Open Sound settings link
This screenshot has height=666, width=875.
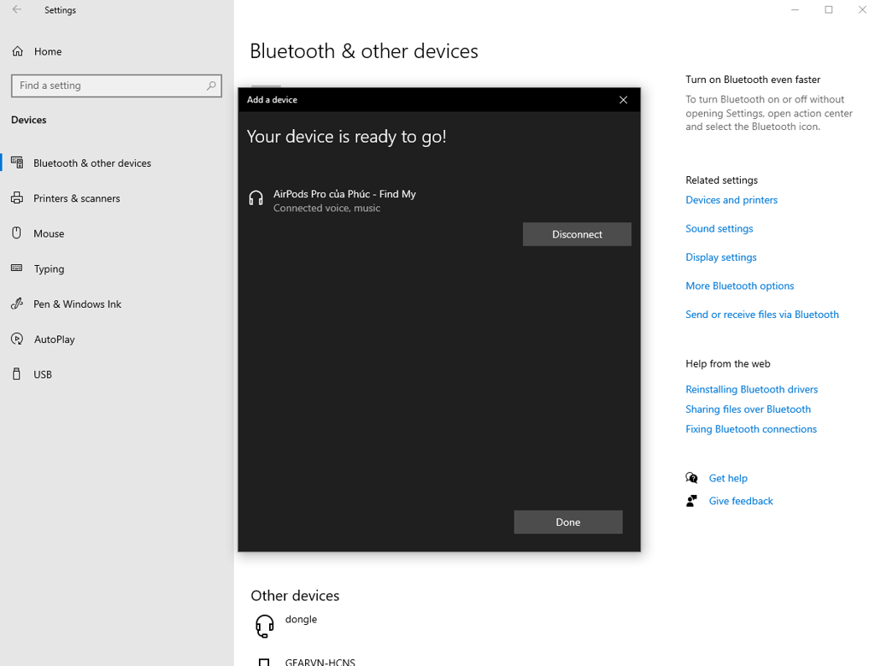pos(719,228)
